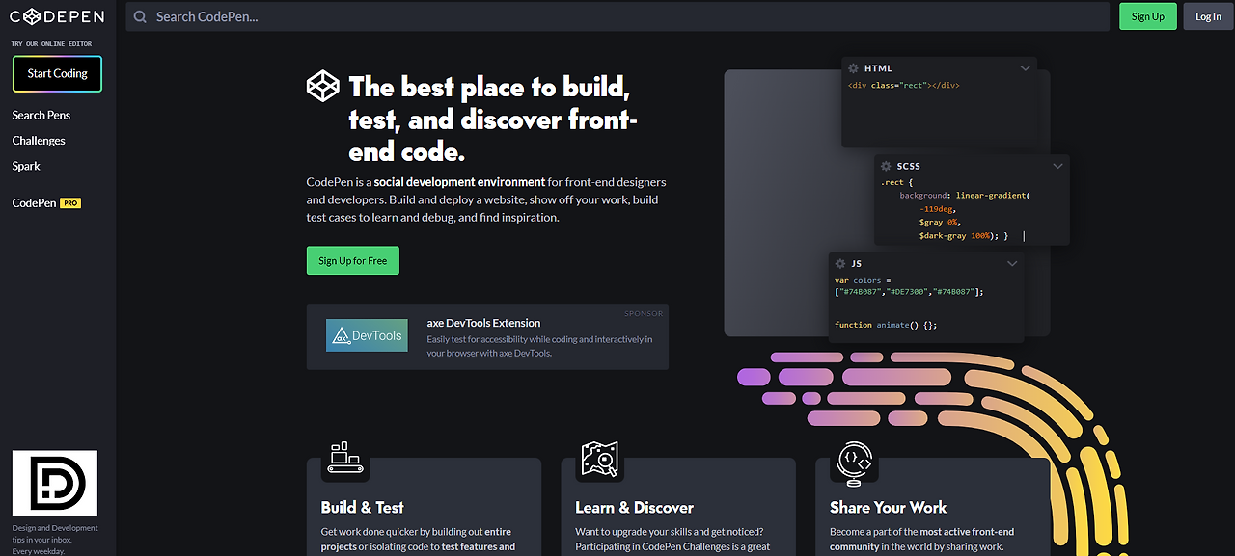Collapse the SCSS editor panel
This screenshot has width=1235, height=556.
click(1057, 166)
